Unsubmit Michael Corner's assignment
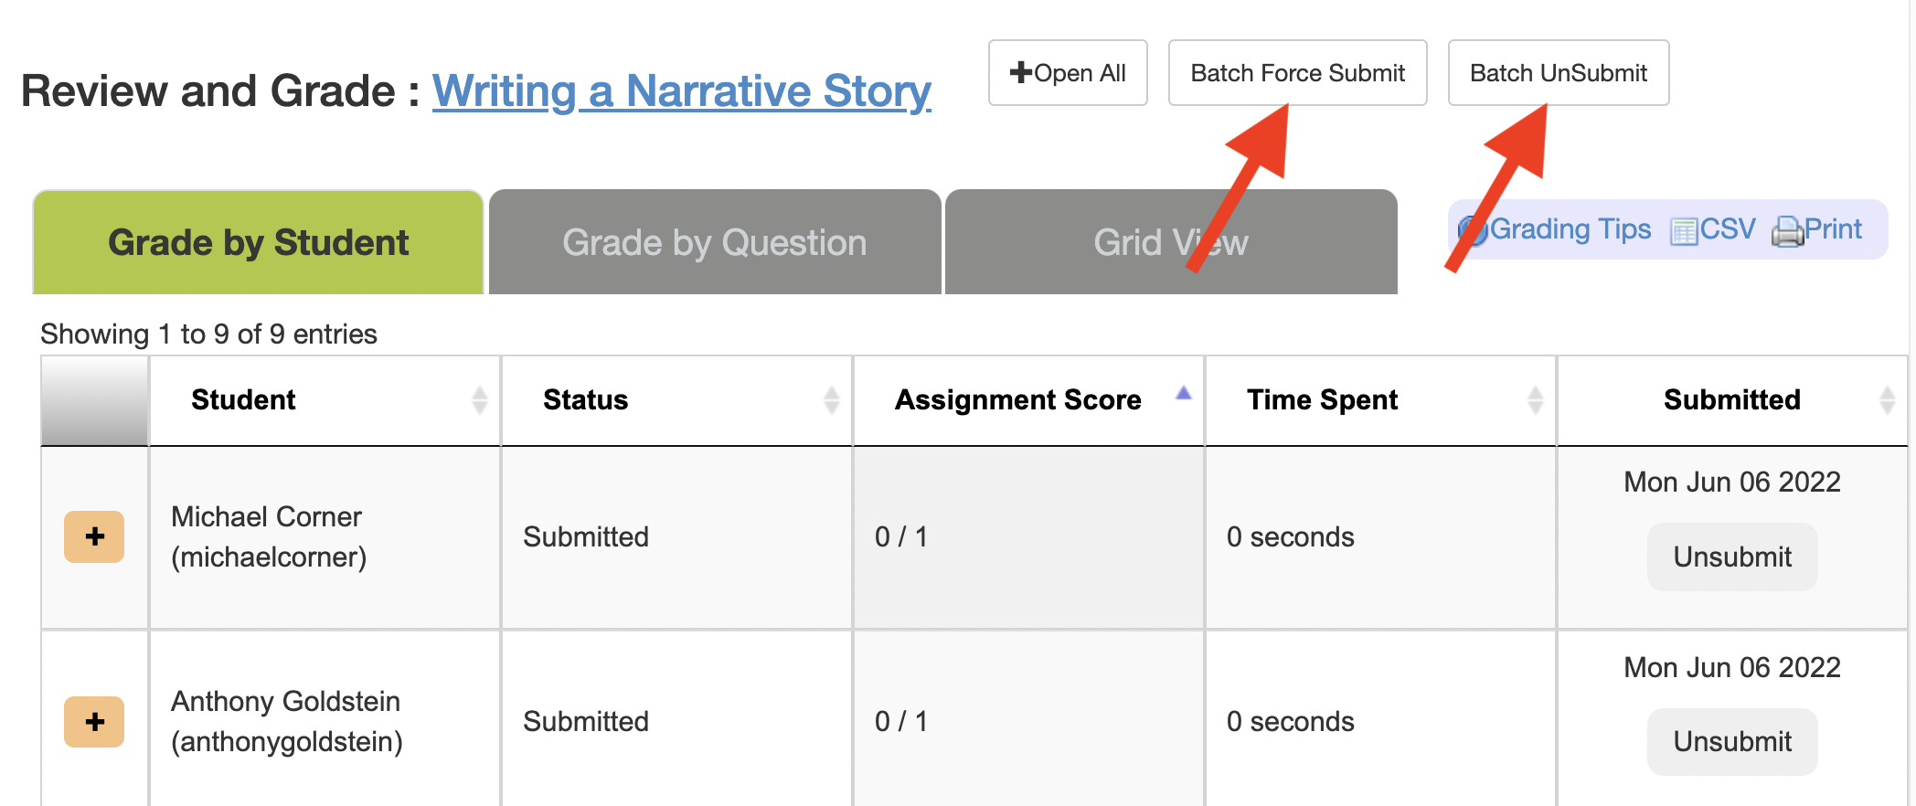 (1732, 557)
